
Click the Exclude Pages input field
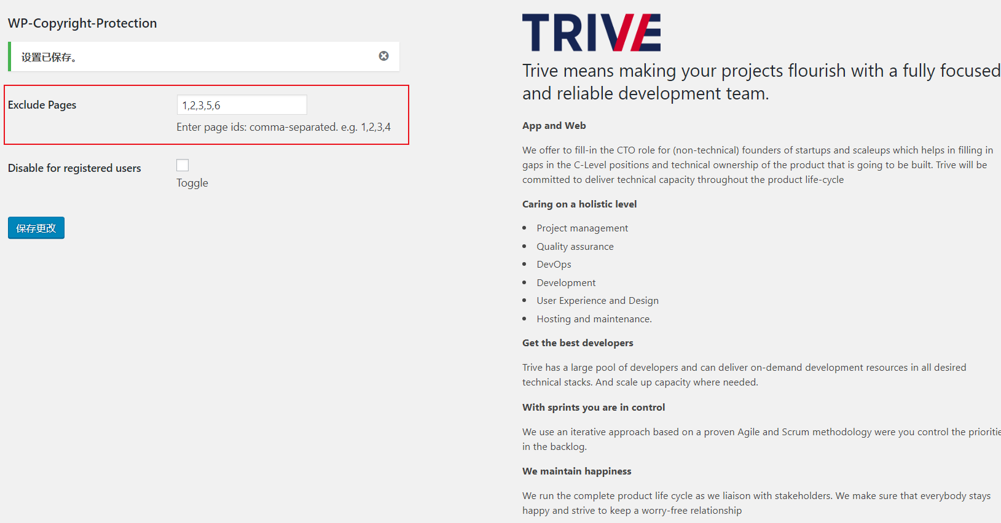click(241, 105)
